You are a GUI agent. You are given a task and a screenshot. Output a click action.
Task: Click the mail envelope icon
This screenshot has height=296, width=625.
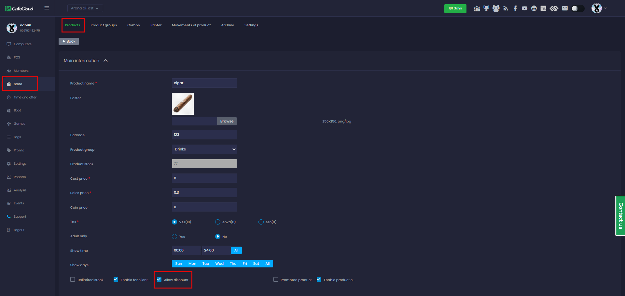coord(565,8)
